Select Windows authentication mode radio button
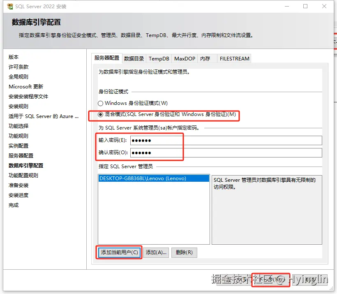This screenshot has width=337, height=294. coord(100,104)
